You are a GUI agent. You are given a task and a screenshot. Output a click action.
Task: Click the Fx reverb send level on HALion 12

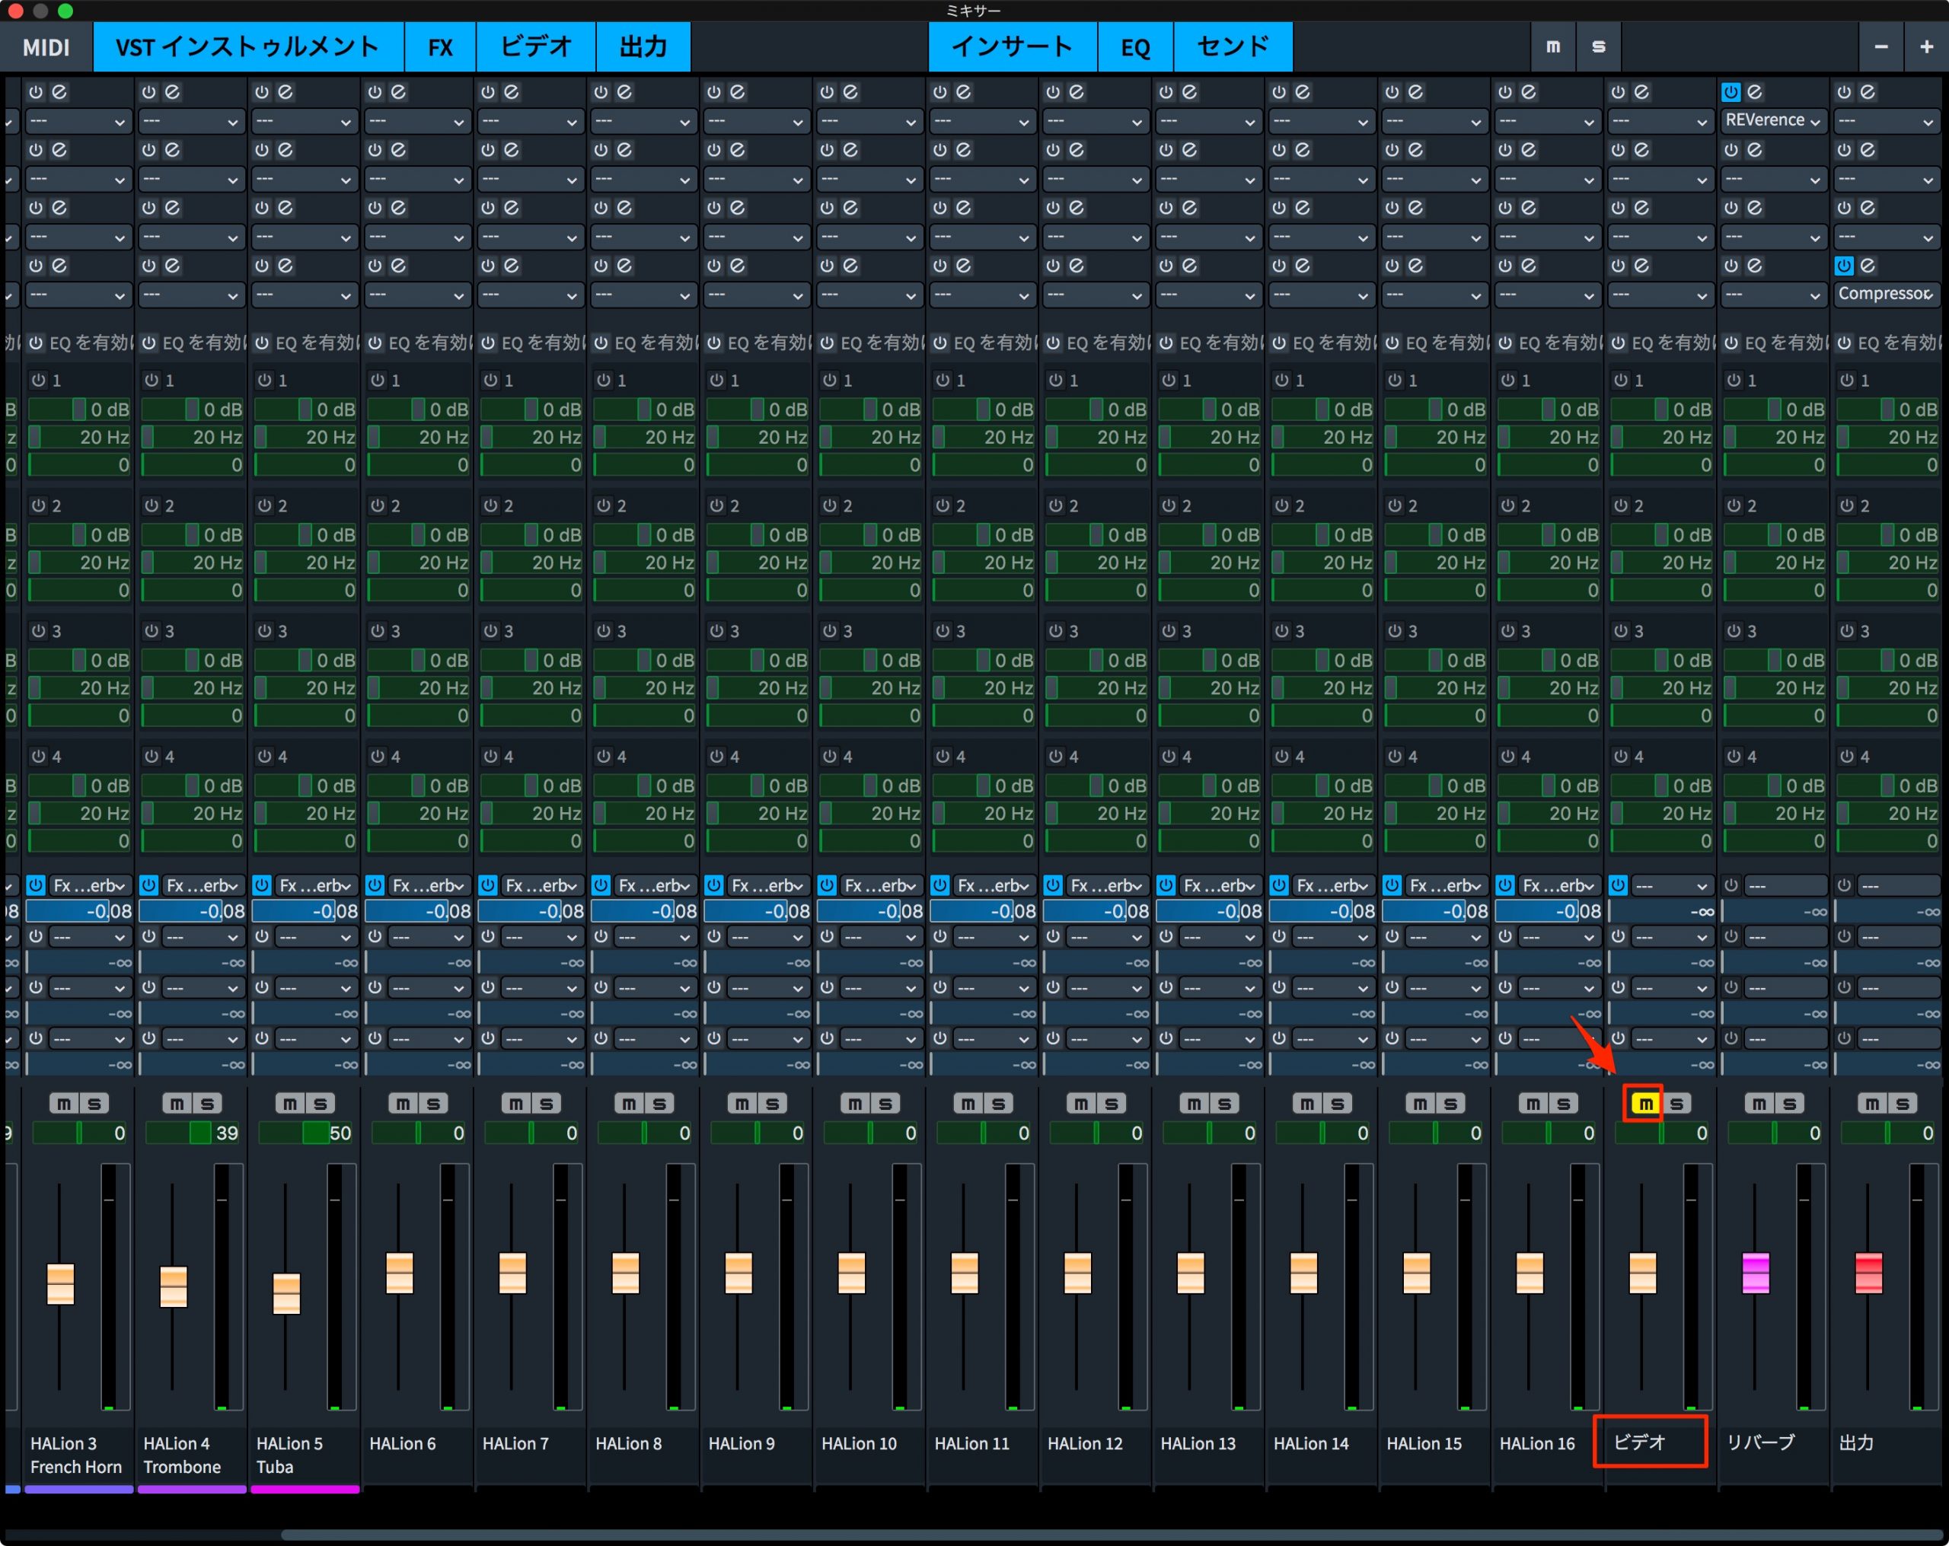(1096, 911)
